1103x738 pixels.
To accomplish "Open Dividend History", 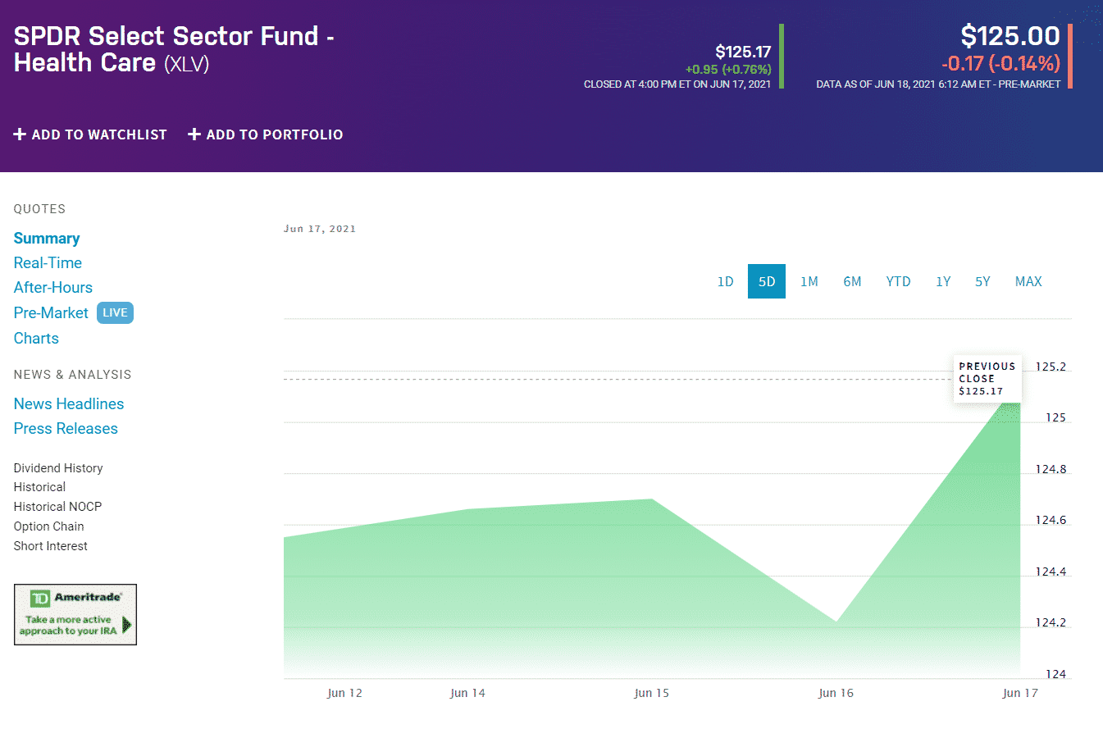I will 58,467.
